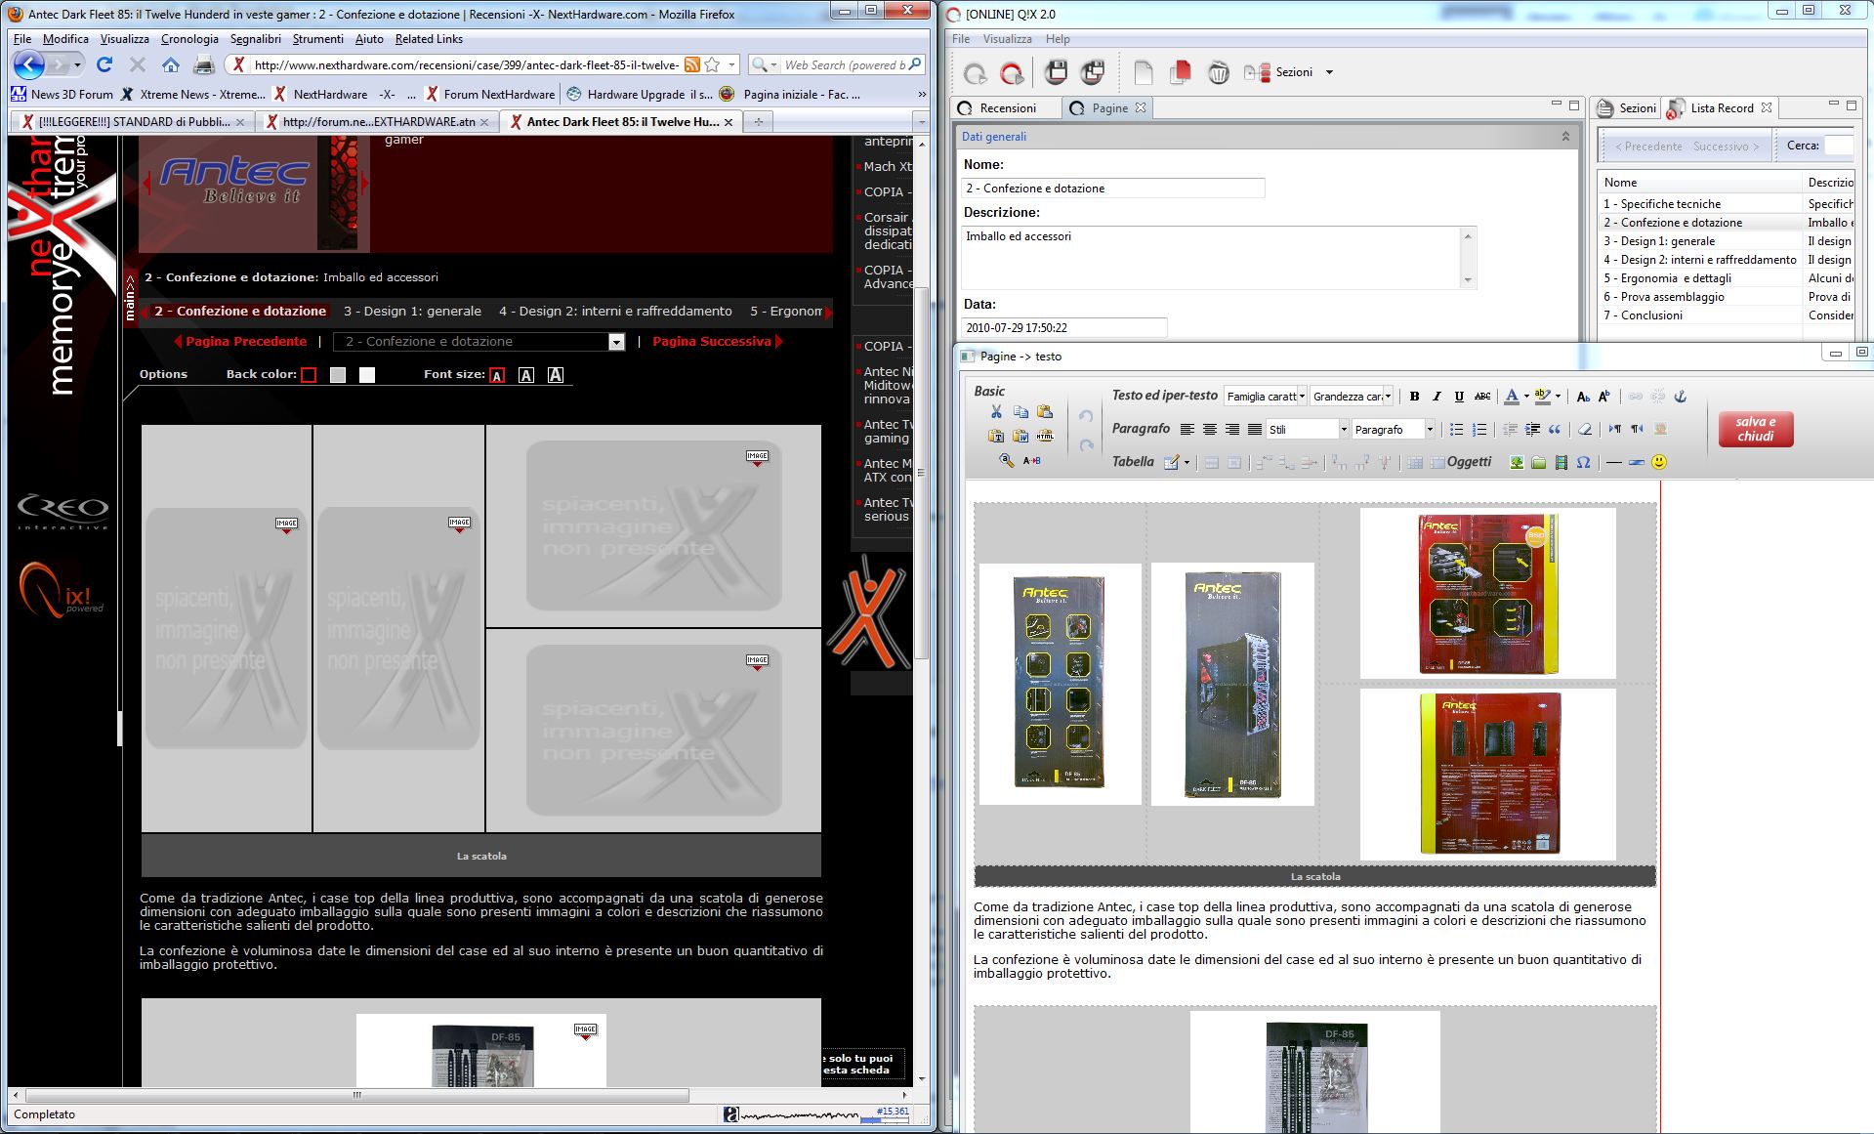
Task: Click the eraser remove-formatting icon
Action: tap(1585, 429)
